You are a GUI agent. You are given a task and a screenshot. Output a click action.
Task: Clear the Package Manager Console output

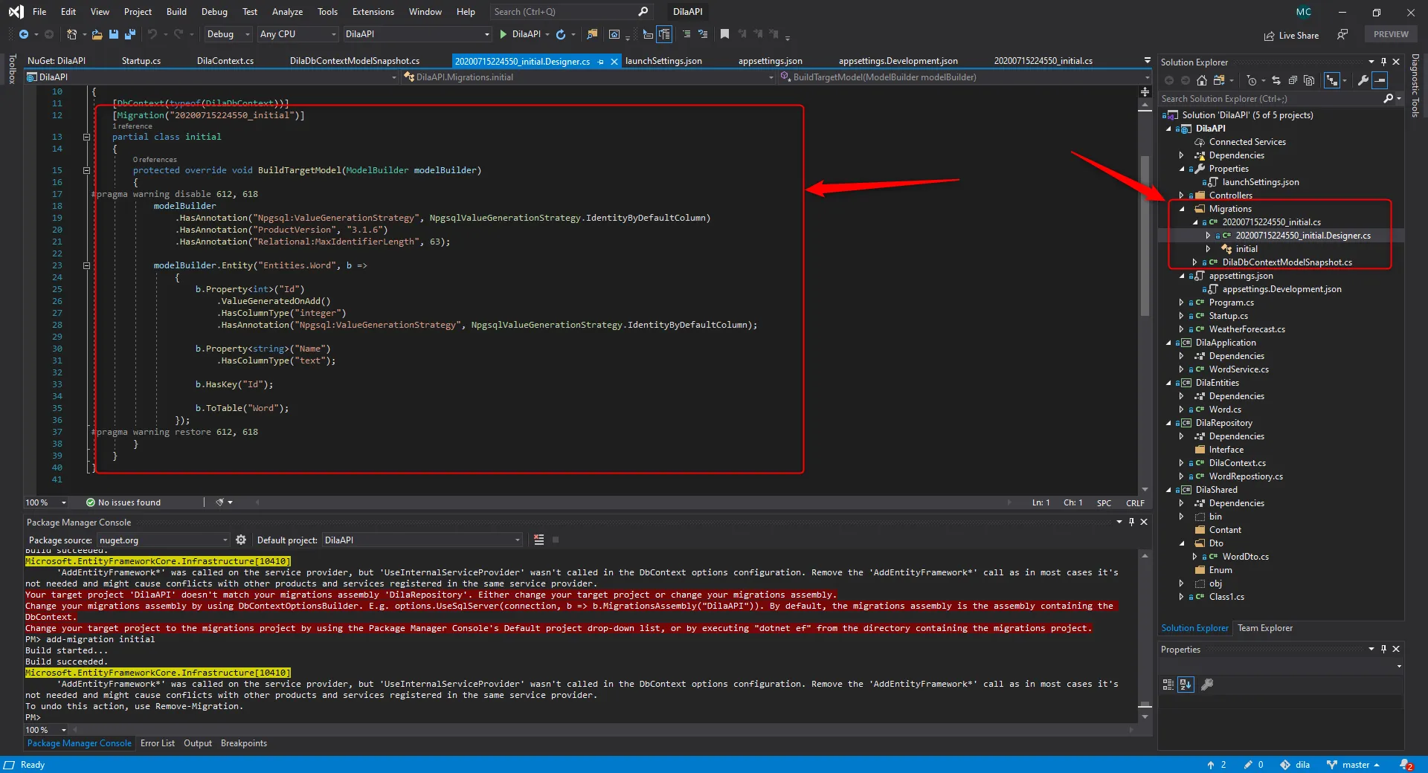point(539,540)
